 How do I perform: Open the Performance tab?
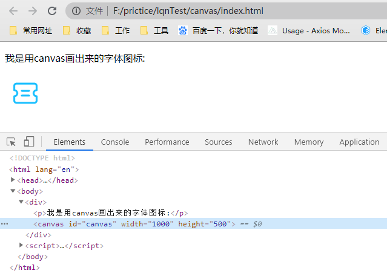(x=167, y=142)
